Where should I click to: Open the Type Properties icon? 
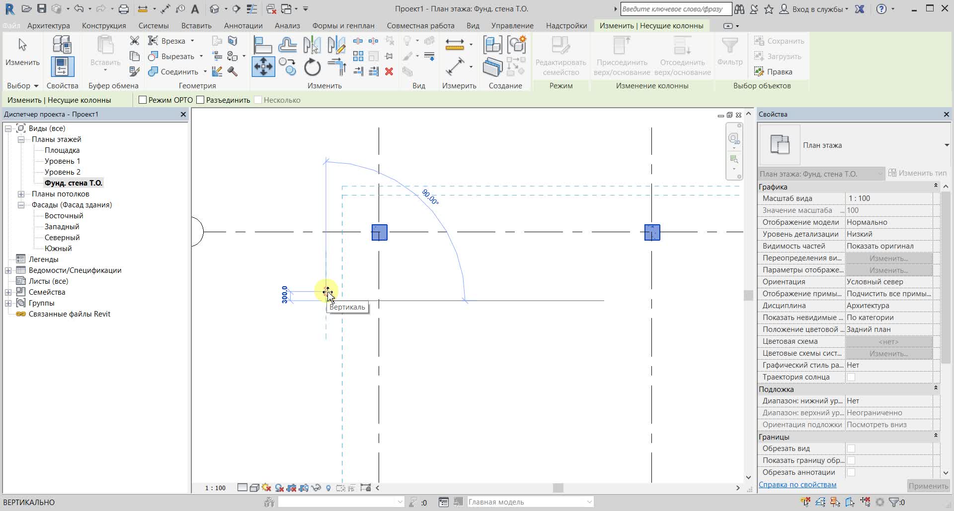click(x=62, y=45)
